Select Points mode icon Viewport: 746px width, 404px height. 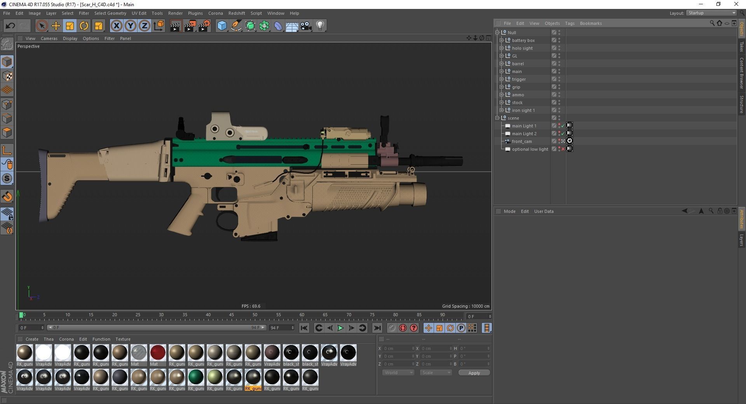tap(7, 104)
